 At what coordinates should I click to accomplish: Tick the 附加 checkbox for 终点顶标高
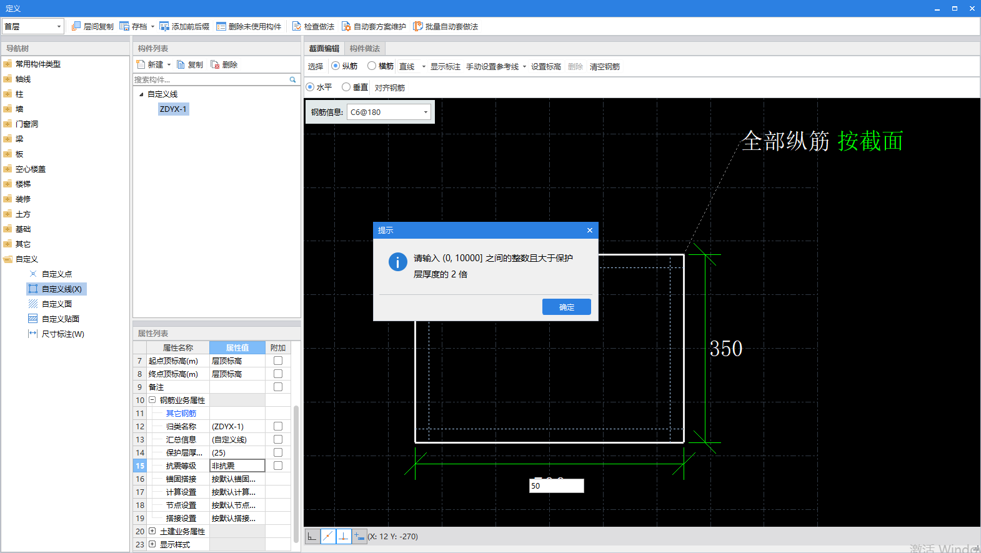coord(278,374)
